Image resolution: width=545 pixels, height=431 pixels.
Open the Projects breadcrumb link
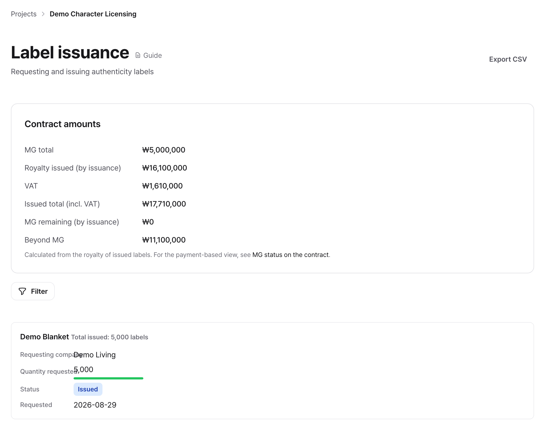[24, 14]
